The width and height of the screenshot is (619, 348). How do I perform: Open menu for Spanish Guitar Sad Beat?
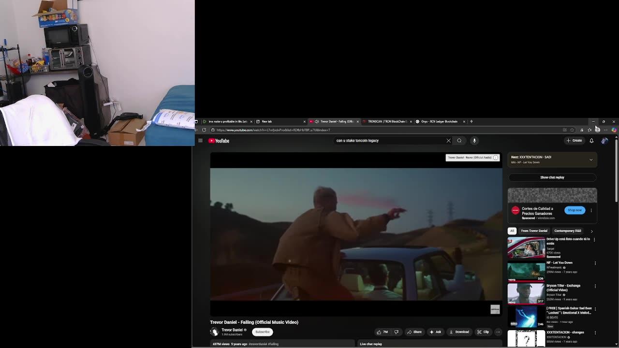595,309
